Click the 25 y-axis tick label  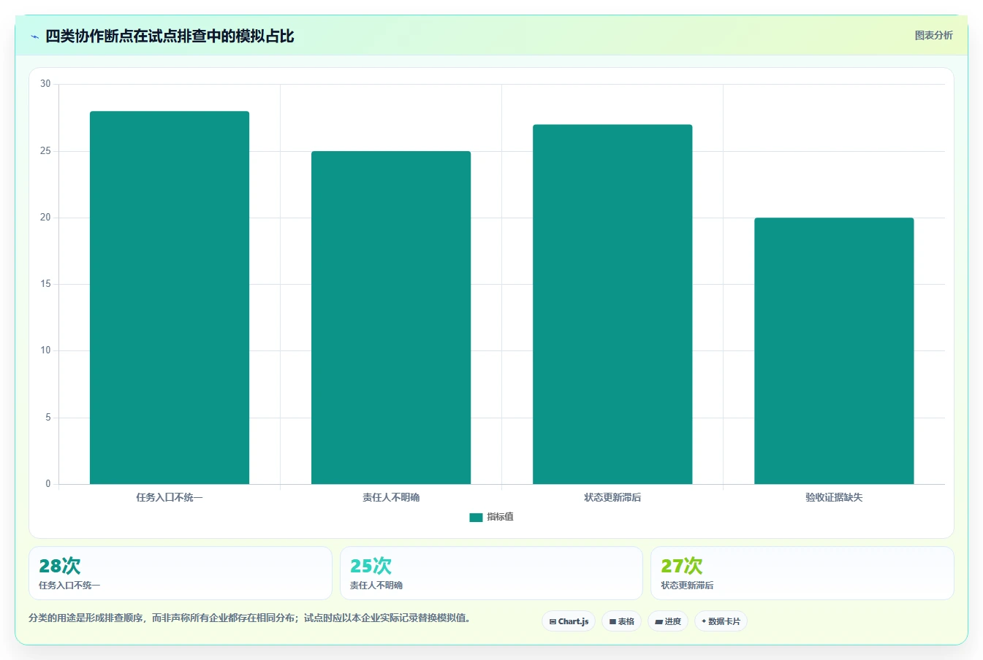point(45,151)
